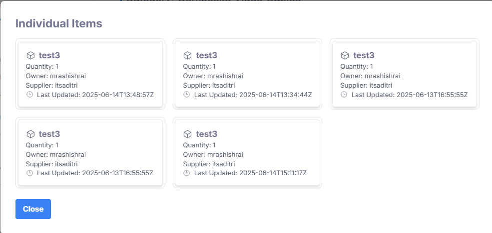Click the Last Updated 2025-06-14T13:34:44Z text
Image resolution: width=492 pixels, height=233 pixels.
pyautogui.click(x=253, y=95)
